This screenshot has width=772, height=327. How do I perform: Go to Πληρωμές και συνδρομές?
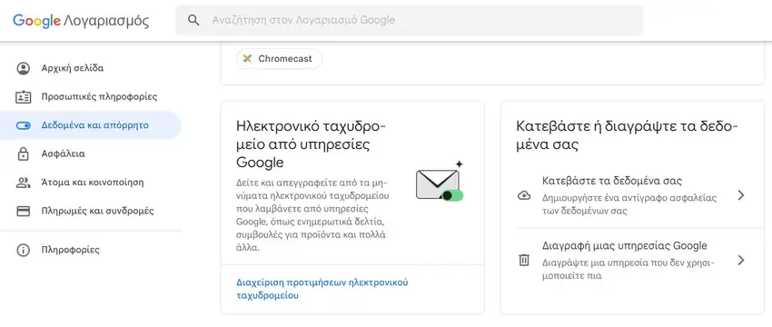point(91,212)
